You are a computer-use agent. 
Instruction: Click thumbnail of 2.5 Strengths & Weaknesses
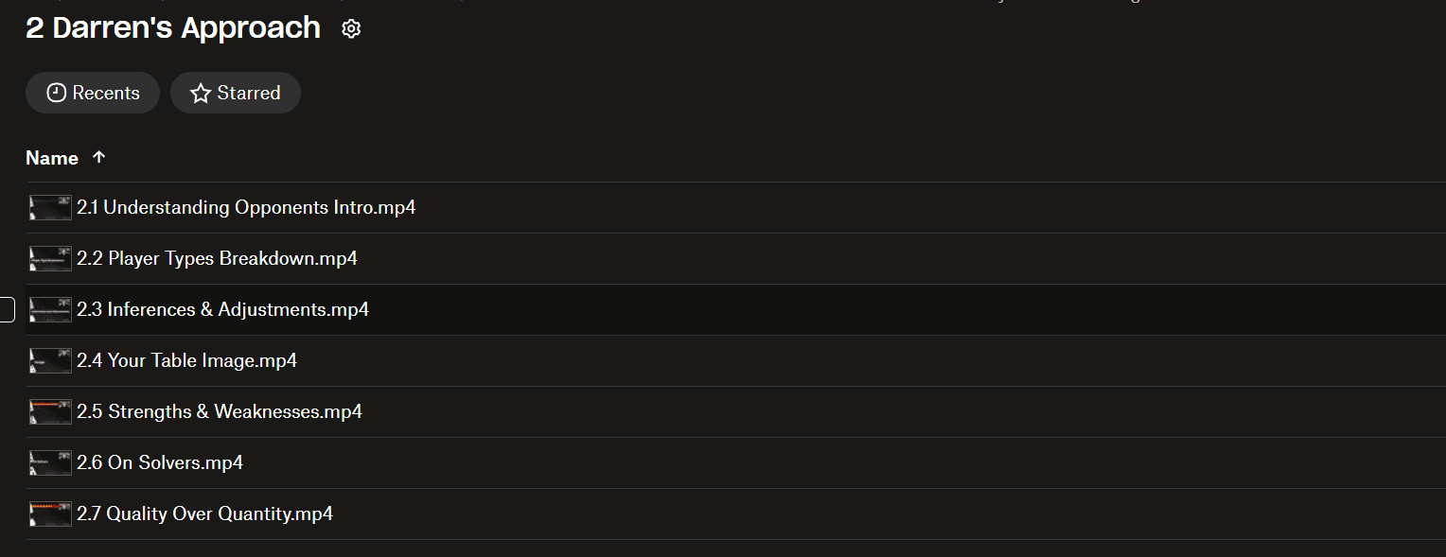50,411
